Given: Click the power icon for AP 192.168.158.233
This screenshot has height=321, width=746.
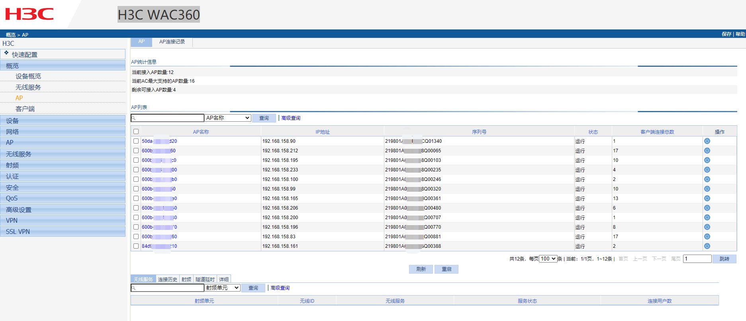Looking at the screenshot, I should point(707,170).
